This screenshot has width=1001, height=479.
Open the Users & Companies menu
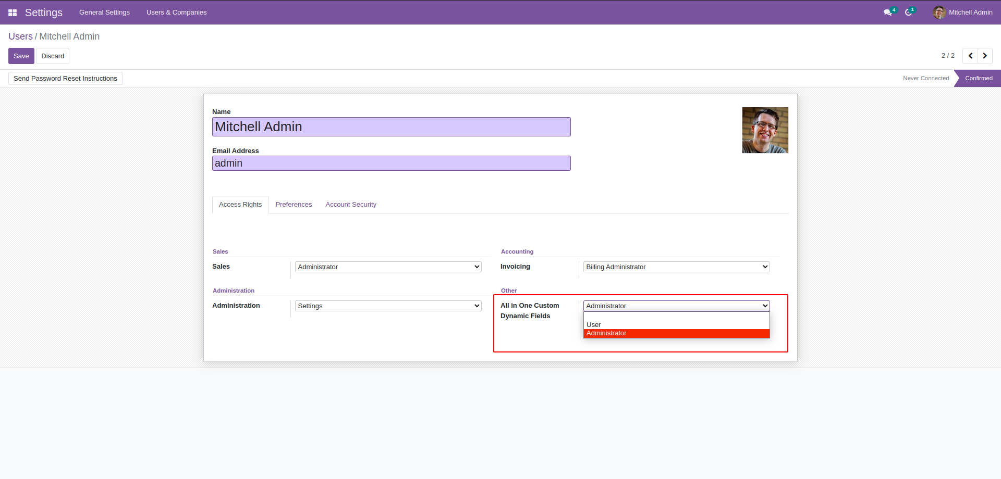click(176, 12)
